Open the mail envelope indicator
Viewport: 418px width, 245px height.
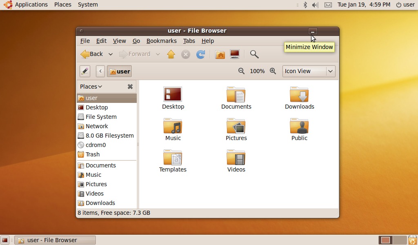click(328, 5)
